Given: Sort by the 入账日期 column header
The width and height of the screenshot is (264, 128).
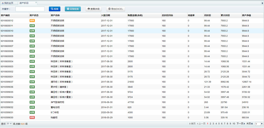Looking at the screenshot, I should (106, 15).
